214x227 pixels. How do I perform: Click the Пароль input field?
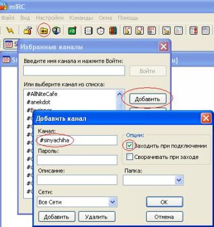pyautogui.click(x=77, y=160)
